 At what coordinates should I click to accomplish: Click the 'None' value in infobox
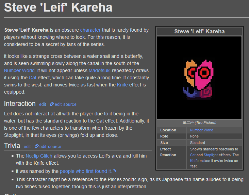(194, 136)
